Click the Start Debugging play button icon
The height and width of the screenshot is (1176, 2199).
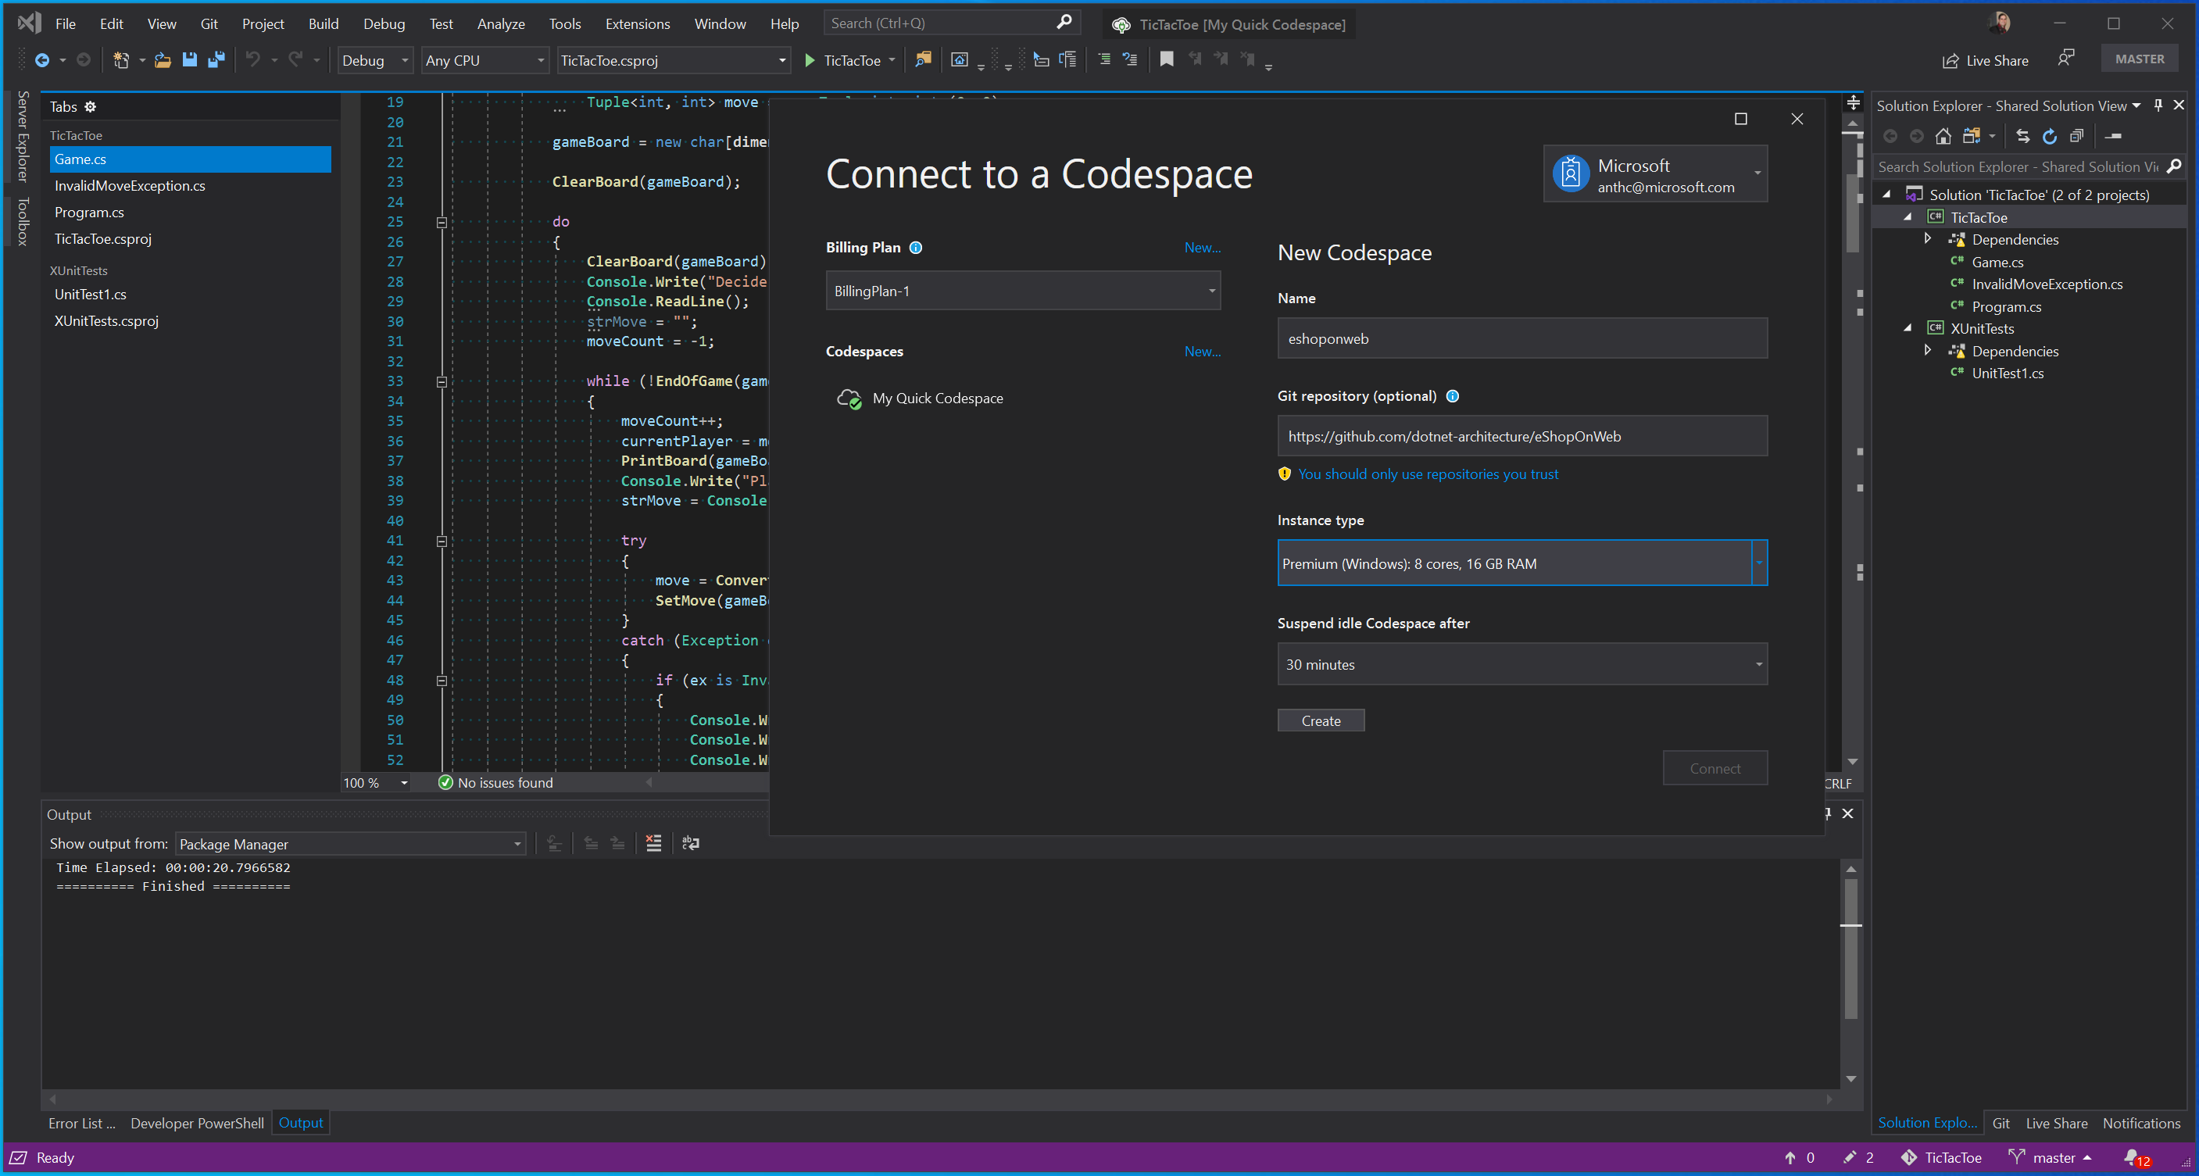coord(810,59)
